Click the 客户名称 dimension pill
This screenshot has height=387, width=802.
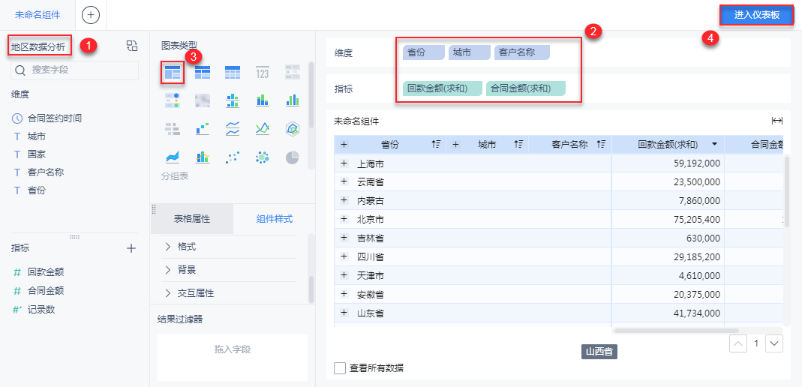tap(521, 52)
